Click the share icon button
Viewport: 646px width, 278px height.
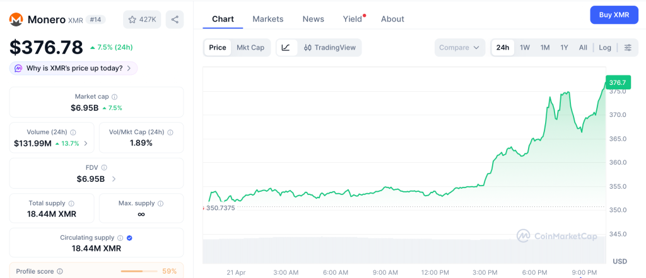click(x=175, y=19)
